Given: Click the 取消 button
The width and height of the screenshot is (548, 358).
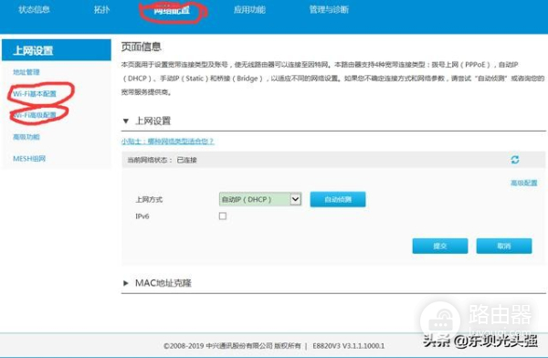Looking at the screenshot, I should [504, 247].
